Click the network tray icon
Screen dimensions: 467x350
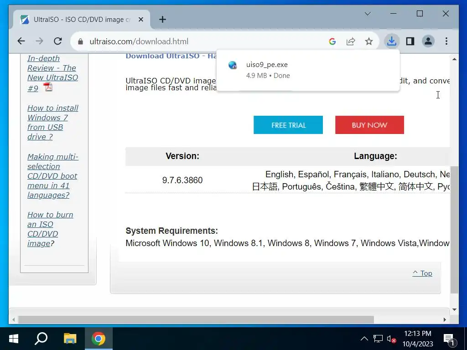point(378,339)
